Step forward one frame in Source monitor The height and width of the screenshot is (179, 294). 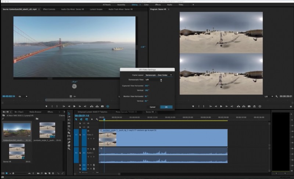point(80,106)
